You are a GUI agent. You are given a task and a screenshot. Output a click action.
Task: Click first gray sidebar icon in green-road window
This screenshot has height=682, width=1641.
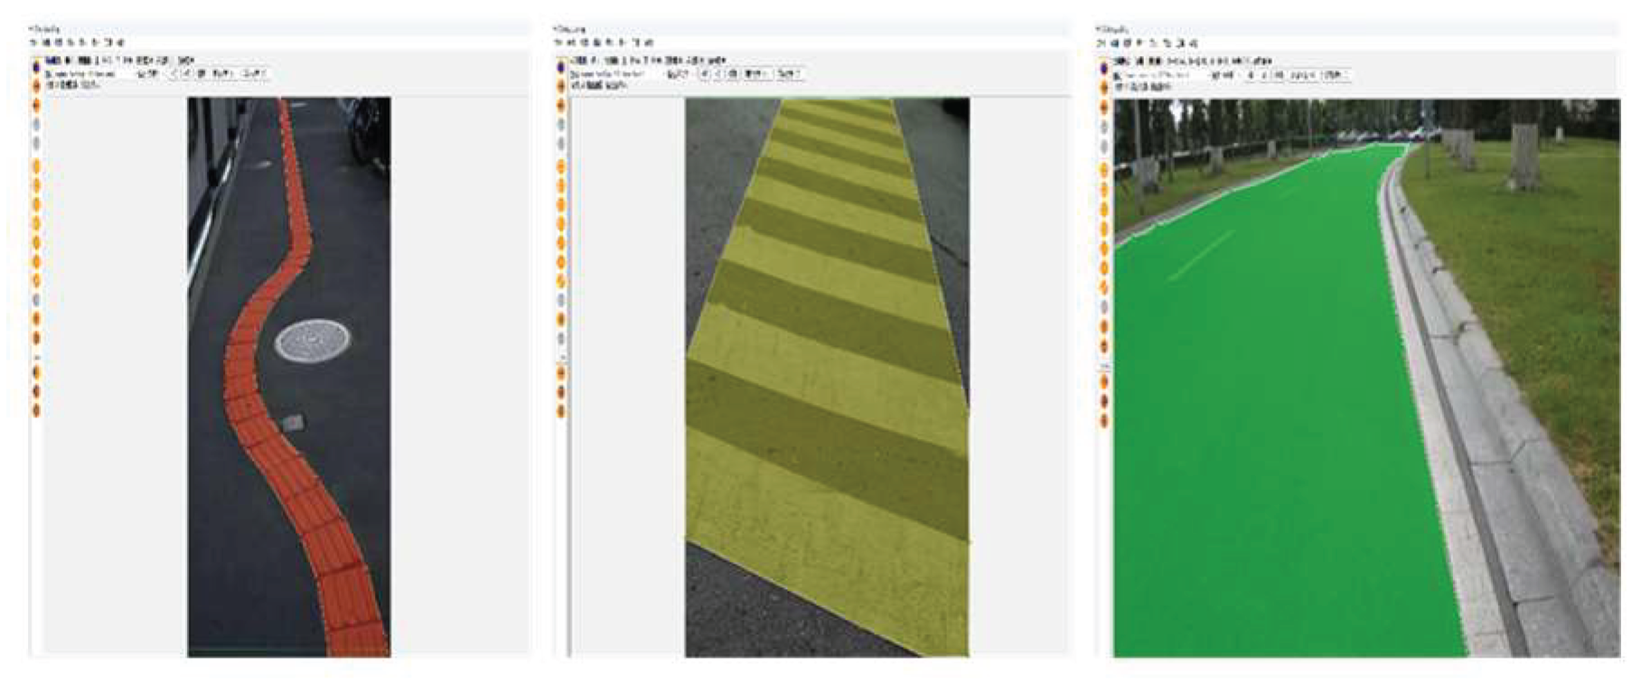click(1103, 126)
